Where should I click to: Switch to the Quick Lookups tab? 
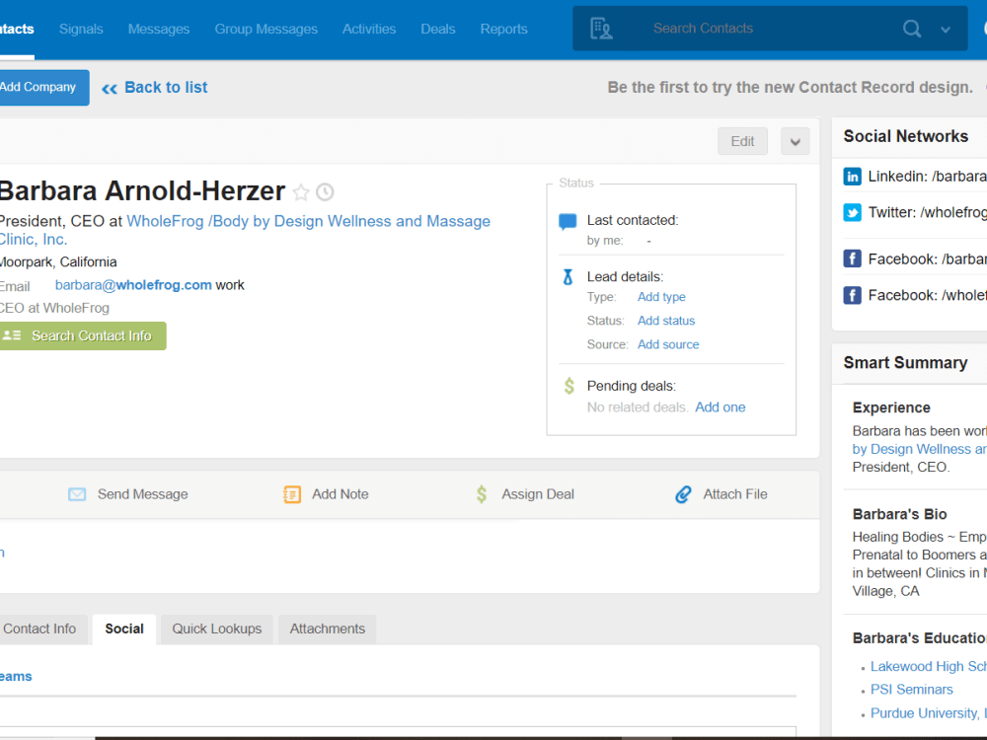coord(217,629)
